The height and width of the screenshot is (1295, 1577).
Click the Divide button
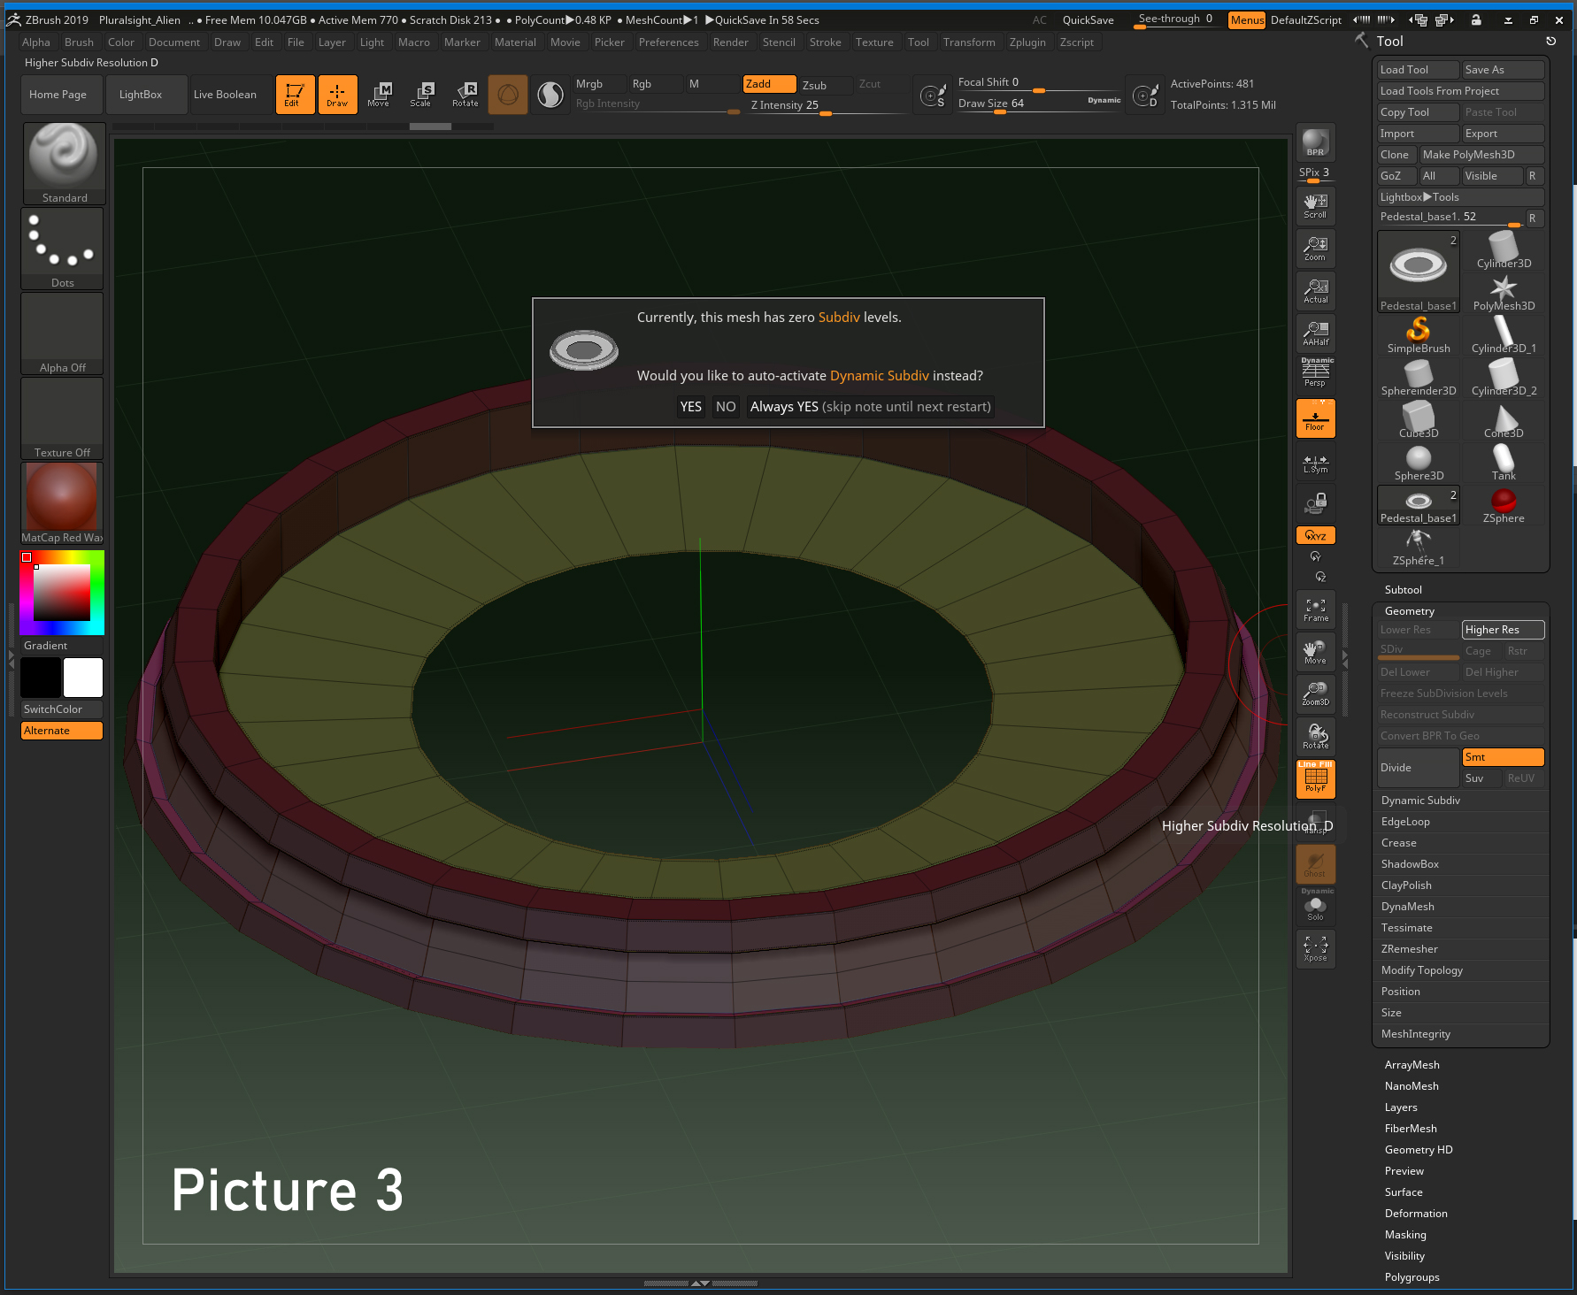(1418, 768)
